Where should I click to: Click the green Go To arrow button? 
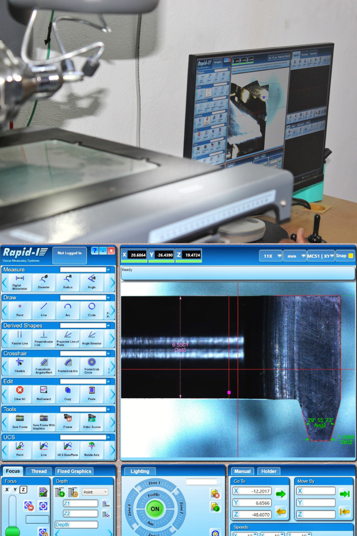pos(281,494)
